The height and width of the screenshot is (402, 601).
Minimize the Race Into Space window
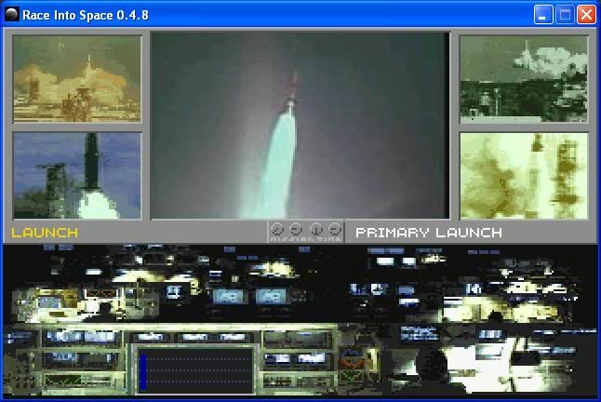pos(543,15)
